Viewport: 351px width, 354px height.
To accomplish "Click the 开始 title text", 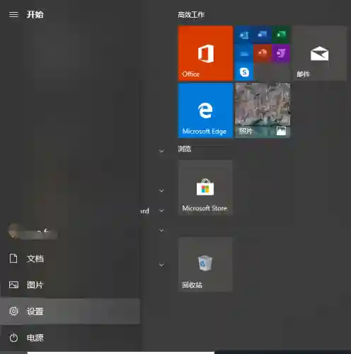I will coord(35,15).
